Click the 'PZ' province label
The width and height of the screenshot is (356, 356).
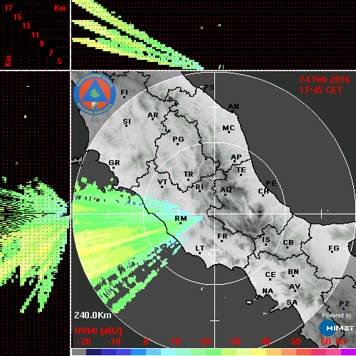point(344,303)
